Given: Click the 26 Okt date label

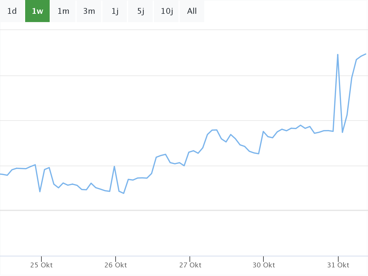Looking at the screenshot, I should point(116,265).
